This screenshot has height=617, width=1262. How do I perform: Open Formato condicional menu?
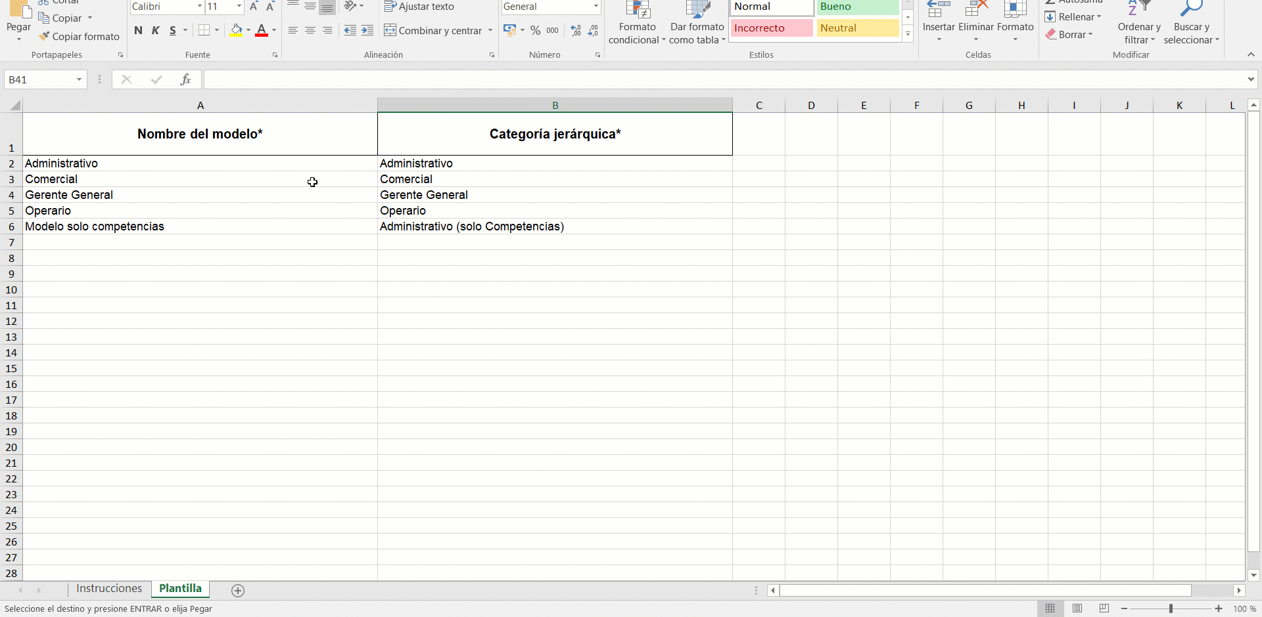click(637, 24)
